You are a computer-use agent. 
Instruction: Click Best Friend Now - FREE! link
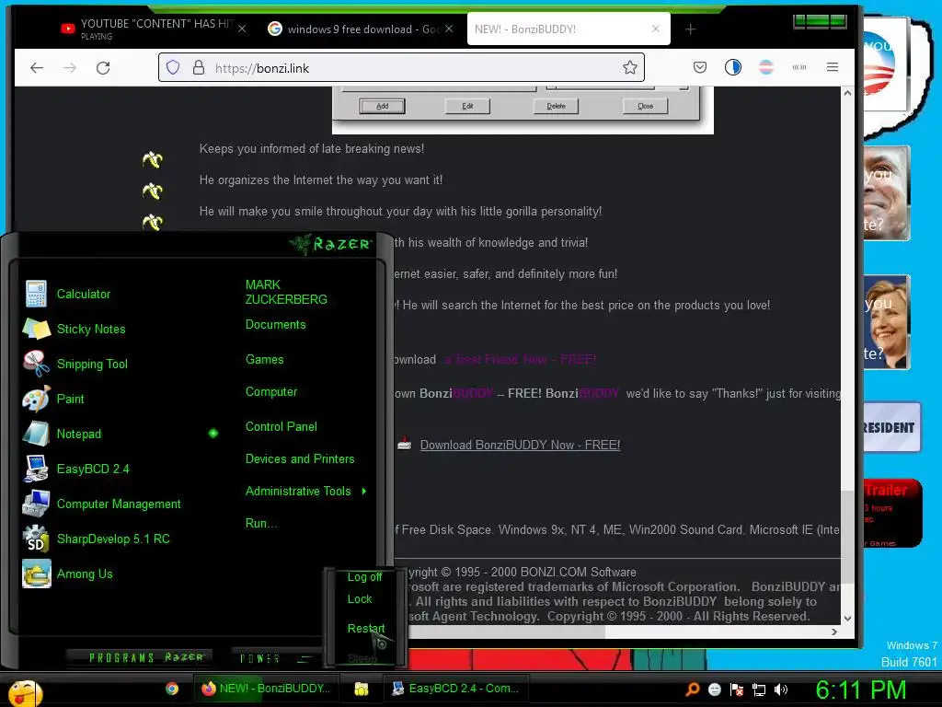pos(521,360)
